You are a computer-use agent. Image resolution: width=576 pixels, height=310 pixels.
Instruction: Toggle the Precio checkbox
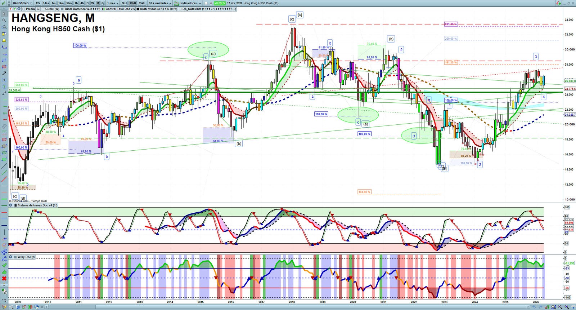pos(24,9)
